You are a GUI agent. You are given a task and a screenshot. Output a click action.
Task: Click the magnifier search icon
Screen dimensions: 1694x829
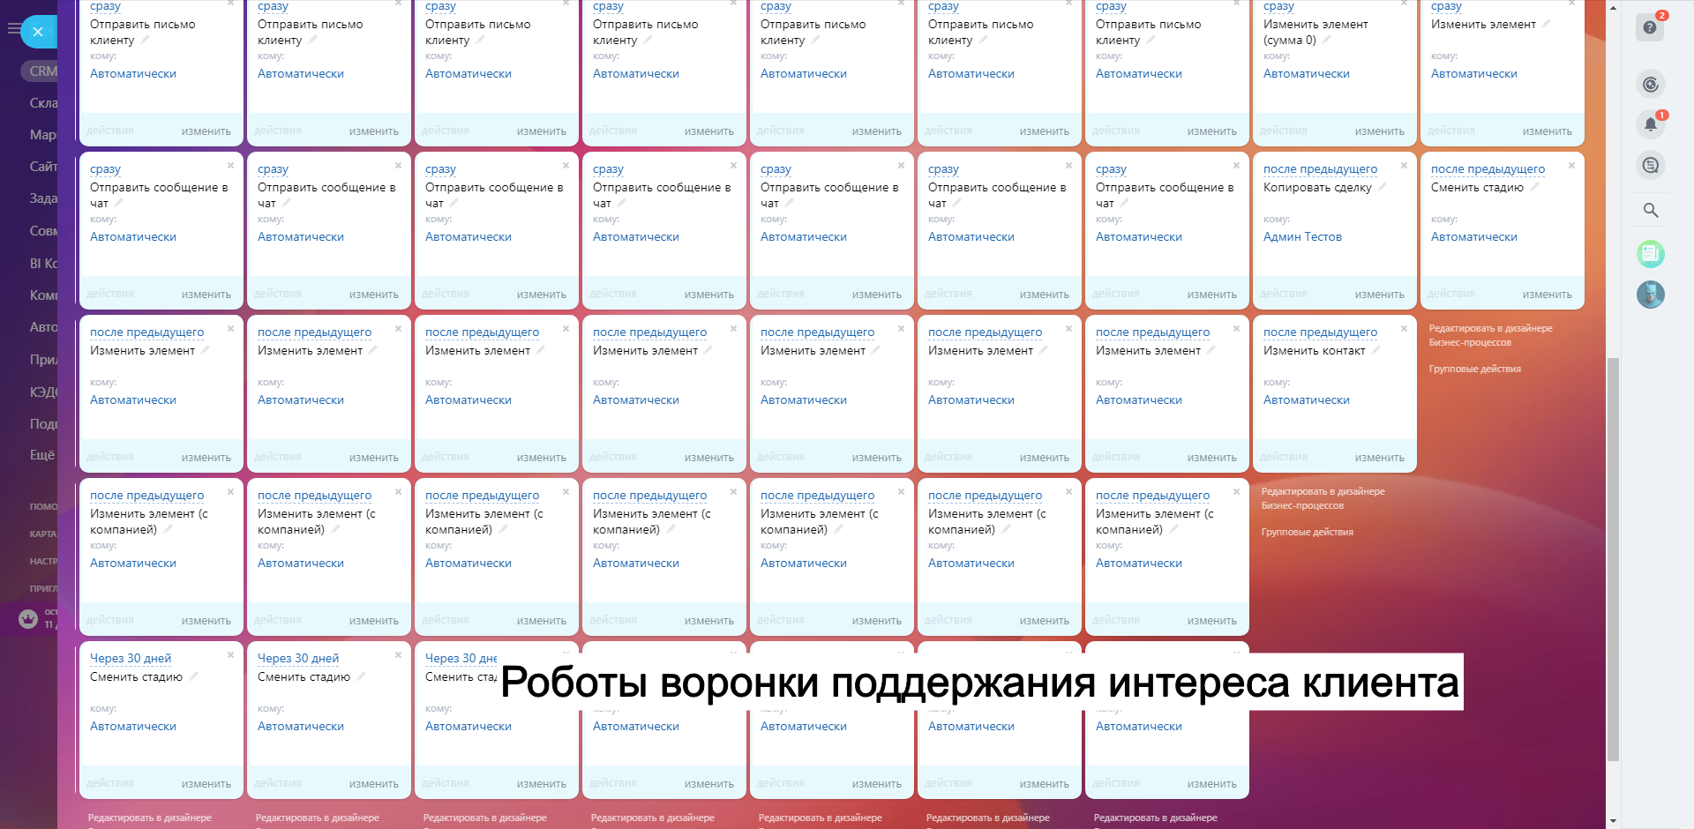coord(1651,210)
